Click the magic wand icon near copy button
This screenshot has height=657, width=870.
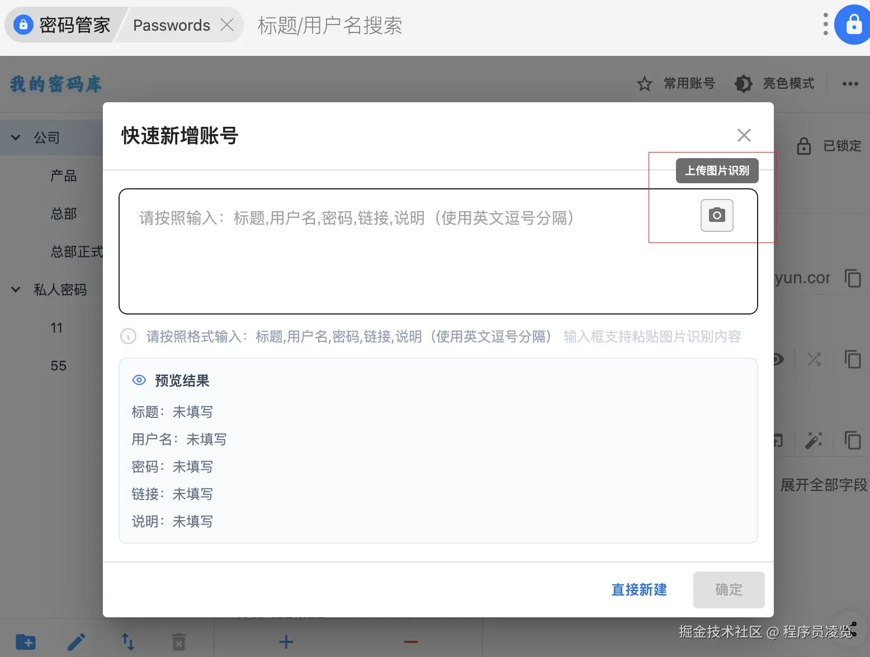coord(815,440)
